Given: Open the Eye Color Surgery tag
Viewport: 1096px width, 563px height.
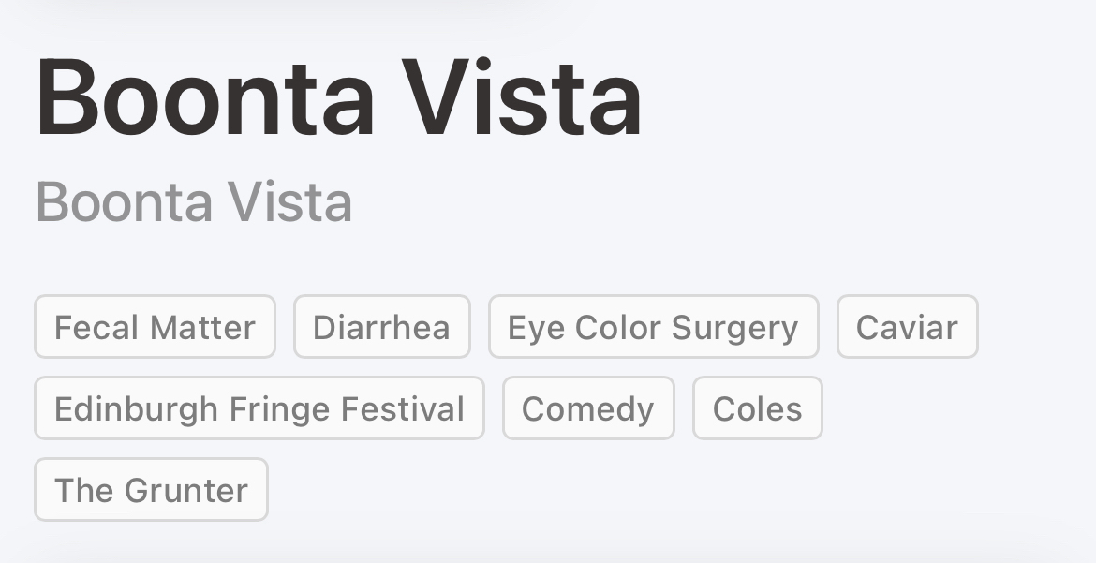Looking at the screenshot, I should 653,327.
